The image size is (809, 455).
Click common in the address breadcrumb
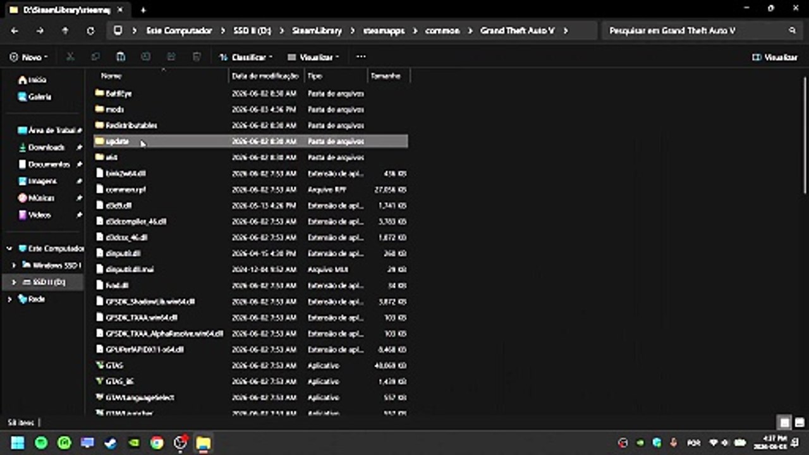442,30
